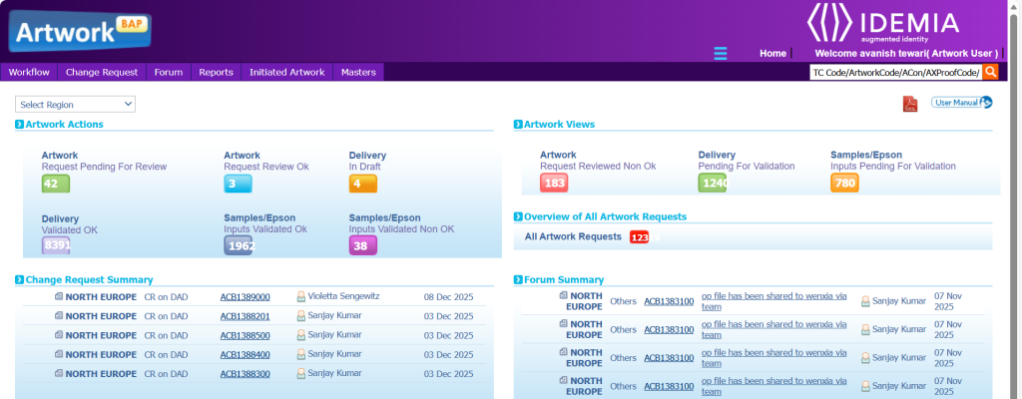Click the TC Code/ArtworkCode search field
Screen dimensions: 1022x399
coord(895,72)
